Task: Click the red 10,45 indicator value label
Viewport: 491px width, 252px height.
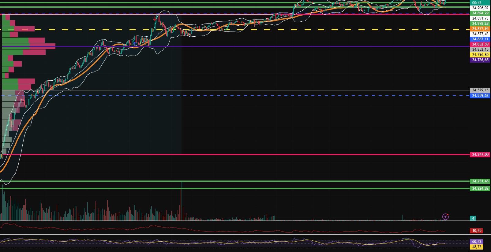Action: tap(477, 231)
